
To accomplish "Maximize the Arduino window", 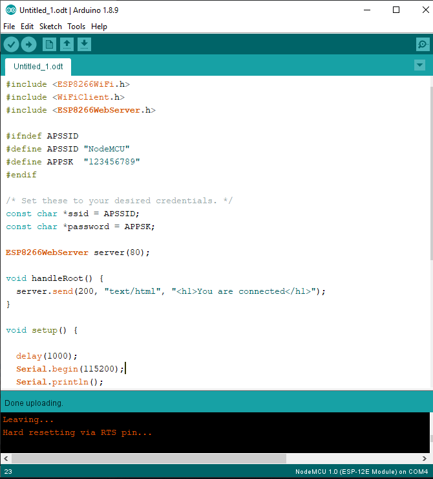I will click(396, 10).
